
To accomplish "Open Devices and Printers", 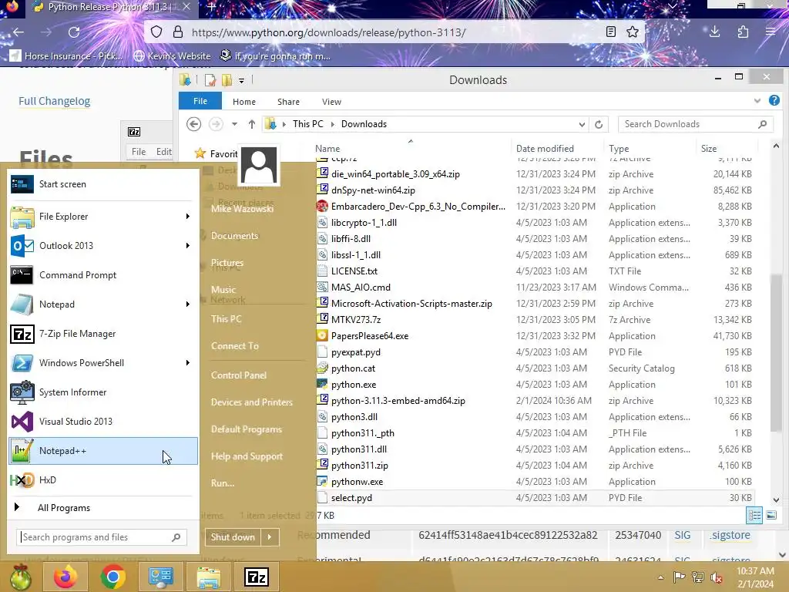I will (x=252, y=402).
